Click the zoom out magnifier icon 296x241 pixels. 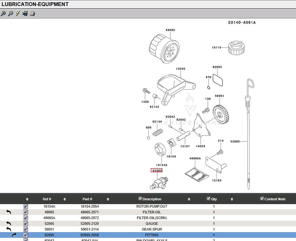click(10, 14)
